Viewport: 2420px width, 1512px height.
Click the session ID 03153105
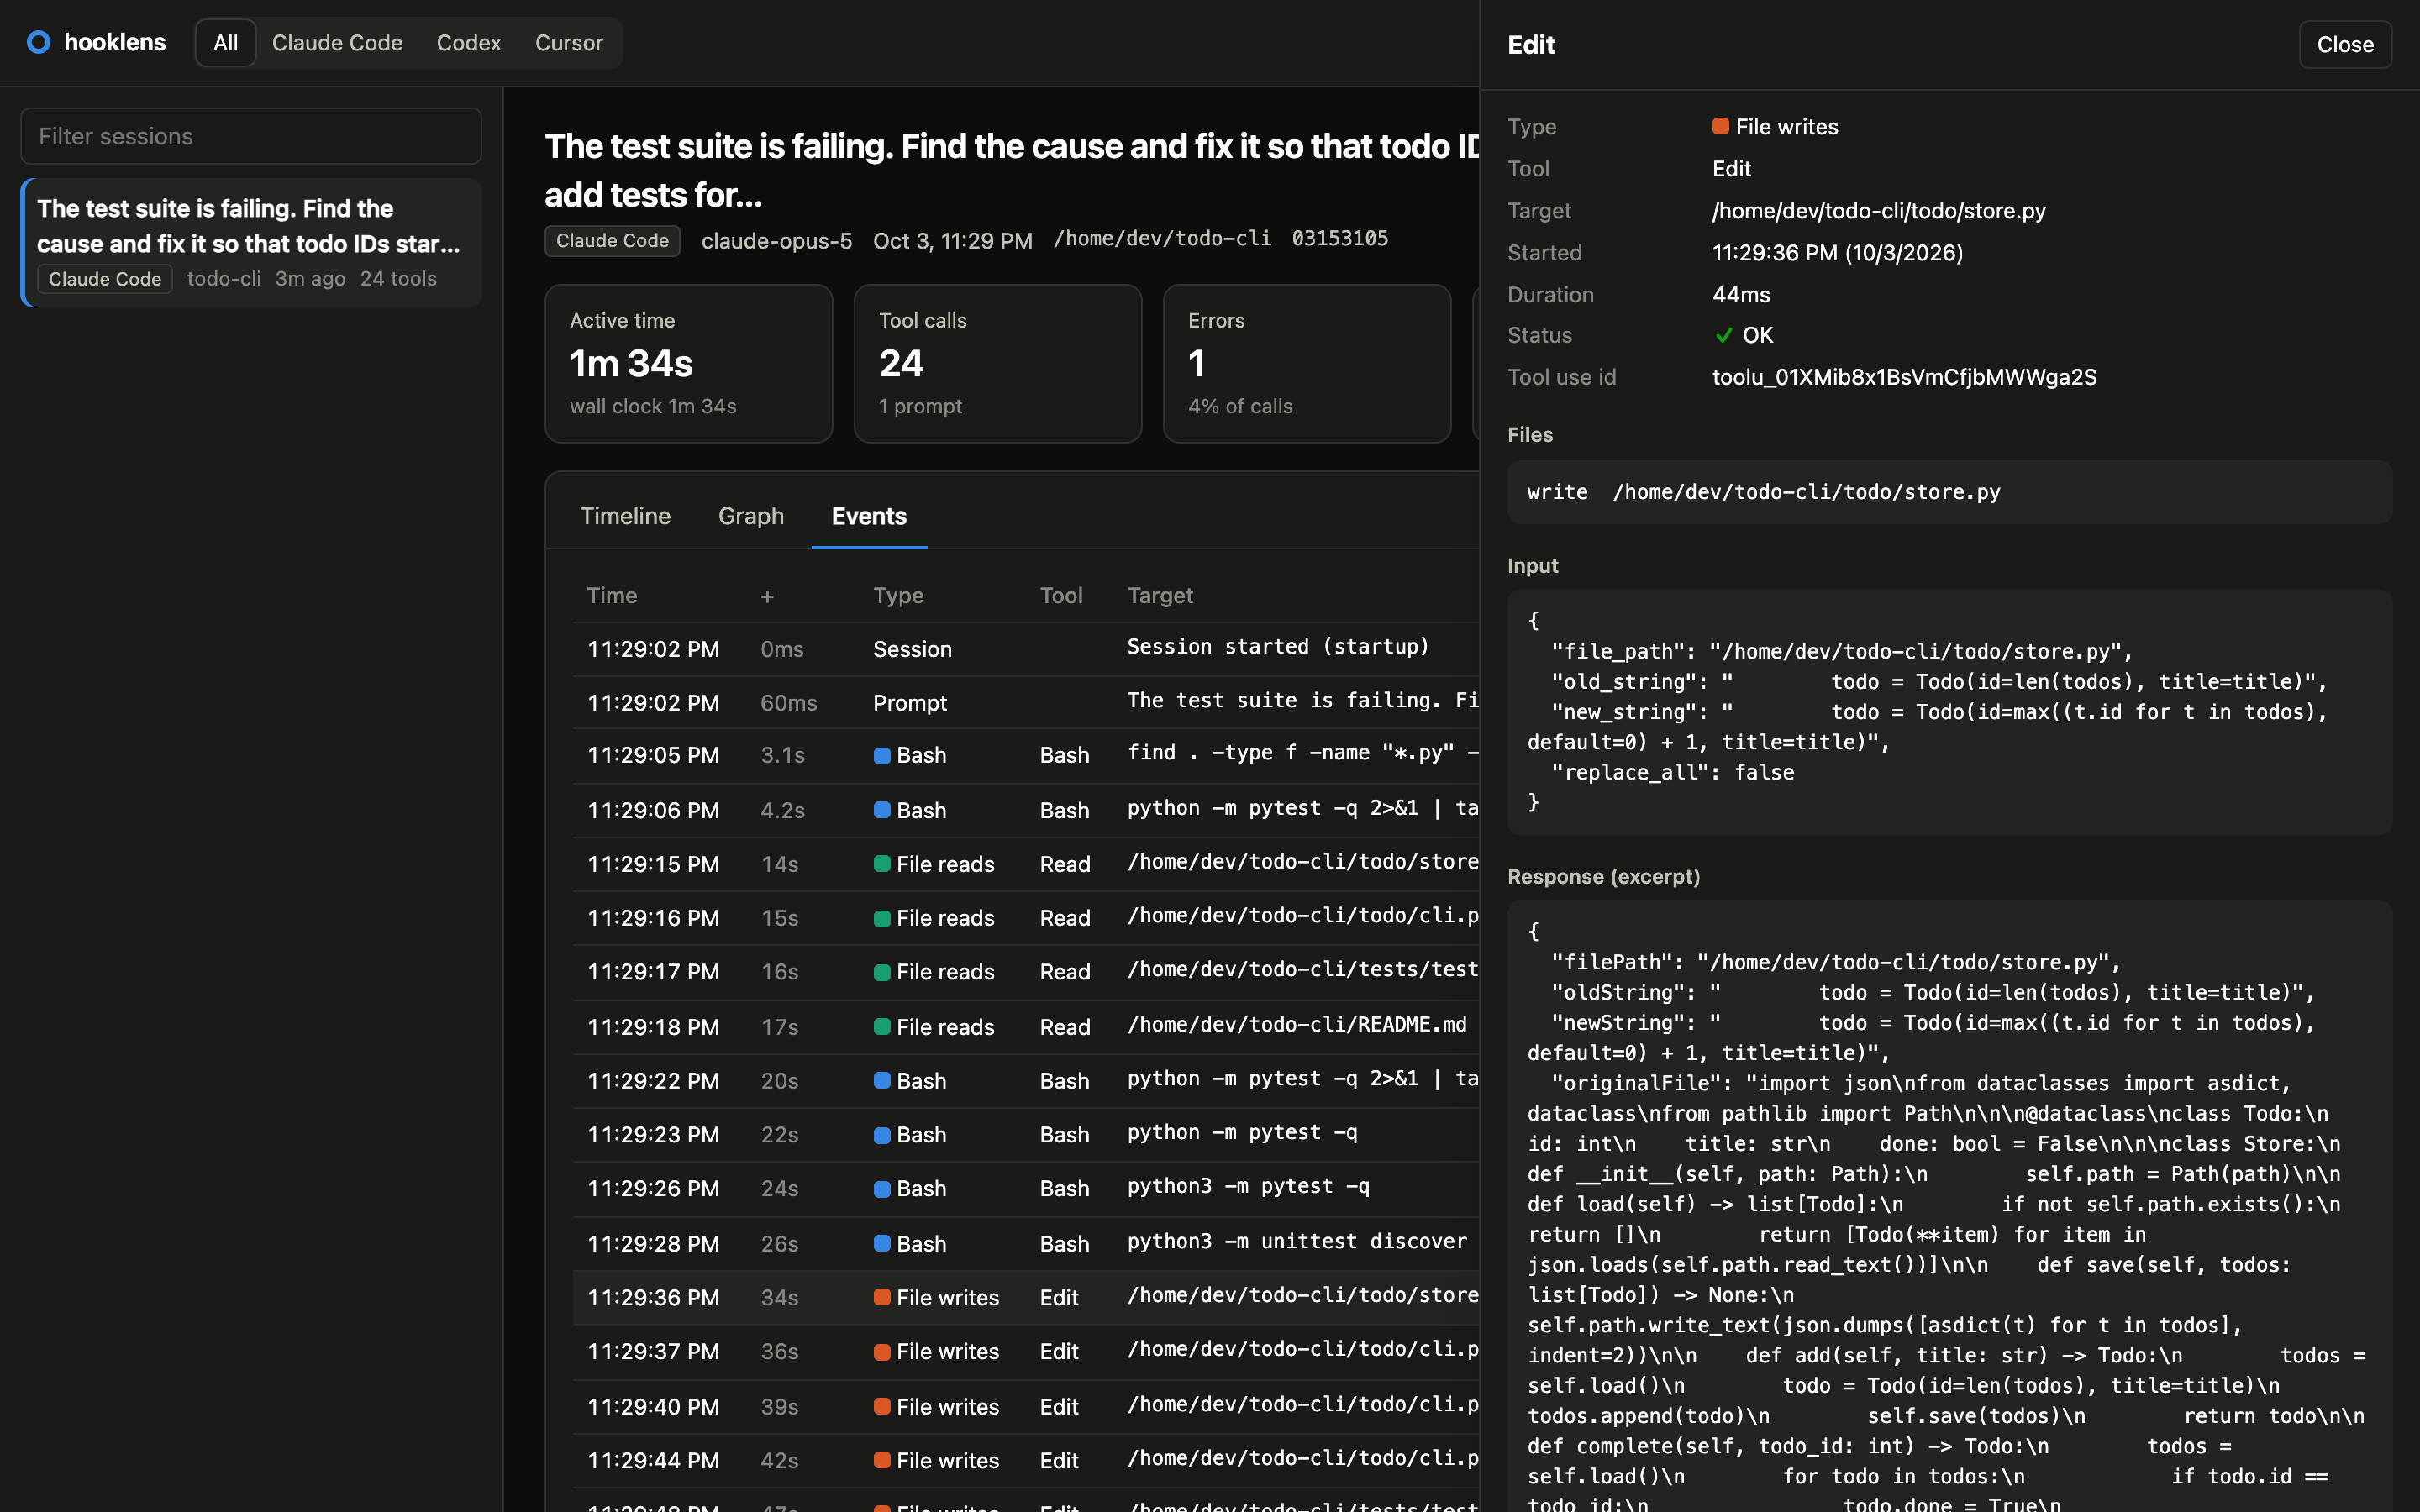[1339, 239]
